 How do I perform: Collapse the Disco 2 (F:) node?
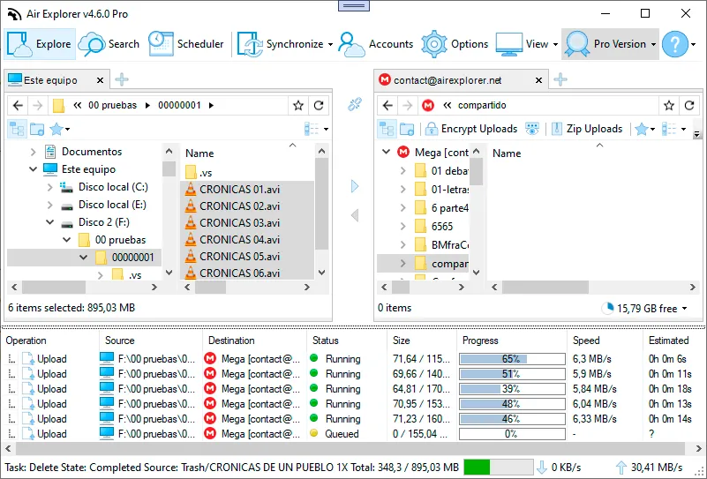(49, 222)
